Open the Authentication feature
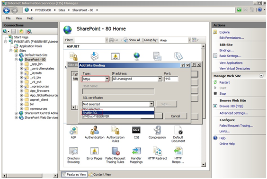Viewport: 267px width, 179px height. 95,132
